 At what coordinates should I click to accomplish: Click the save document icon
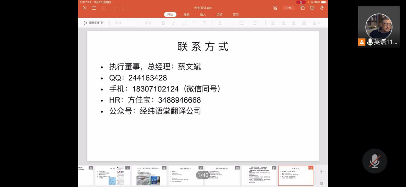click(x=104, y=8)
